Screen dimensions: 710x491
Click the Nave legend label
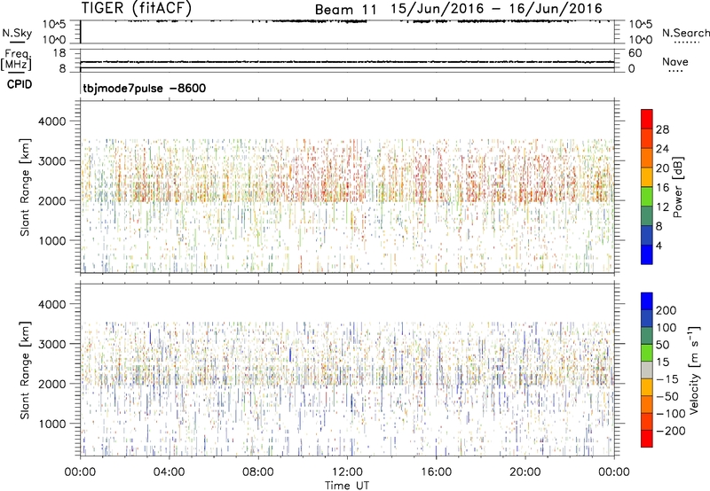(674, 62)
